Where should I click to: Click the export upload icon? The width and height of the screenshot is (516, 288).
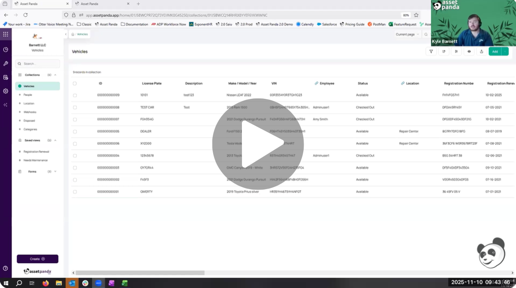coord(481,51)
